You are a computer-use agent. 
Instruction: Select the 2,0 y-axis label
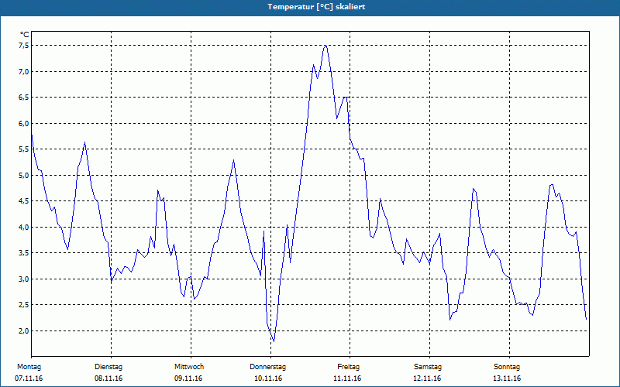pyautogui.click(x=23, y=331)
